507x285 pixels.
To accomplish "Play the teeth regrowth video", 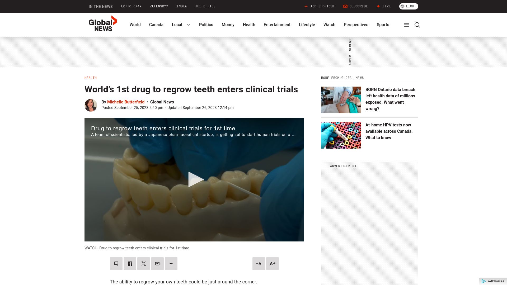I will click(x=196, y=179).
